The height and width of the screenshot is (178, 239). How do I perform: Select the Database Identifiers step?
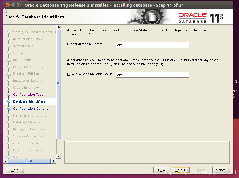click(29, 101)
